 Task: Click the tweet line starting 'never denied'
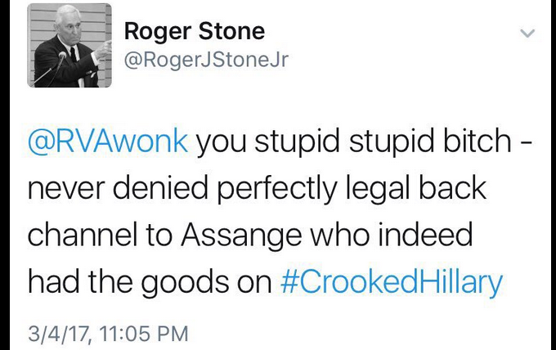257,188
